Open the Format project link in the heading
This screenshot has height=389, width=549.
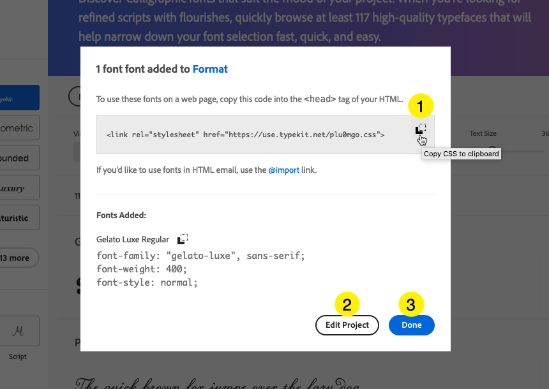tap(210, 69)
